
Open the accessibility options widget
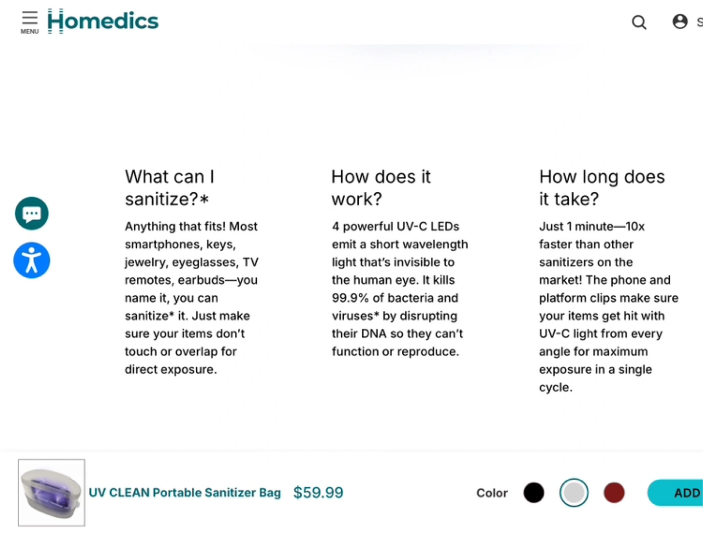32,260
